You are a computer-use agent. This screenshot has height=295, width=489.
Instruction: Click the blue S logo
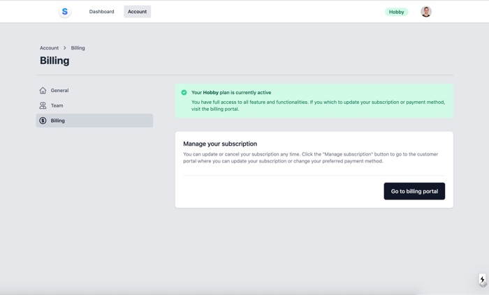coord(65,12)
